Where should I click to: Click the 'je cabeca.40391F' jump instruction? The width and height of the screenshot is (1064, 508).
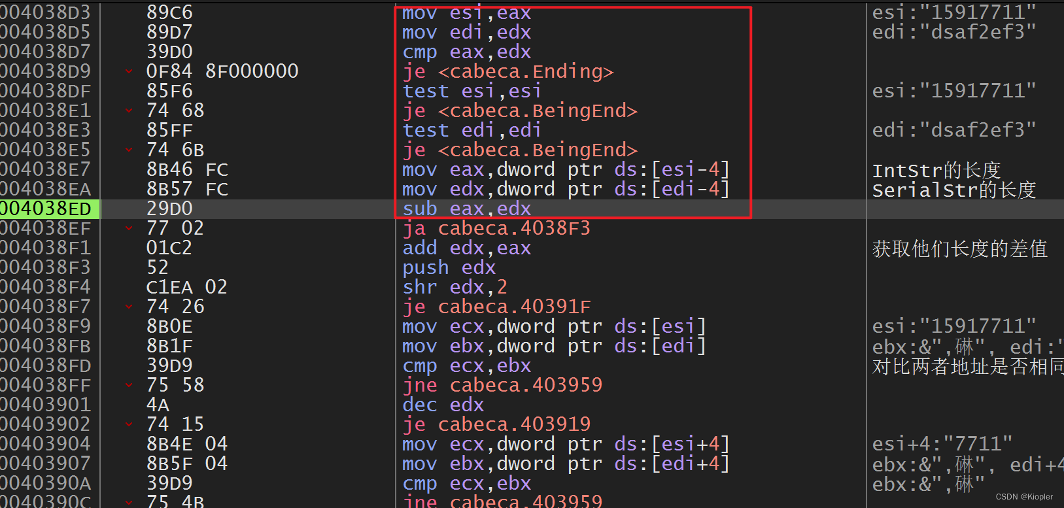496,307
